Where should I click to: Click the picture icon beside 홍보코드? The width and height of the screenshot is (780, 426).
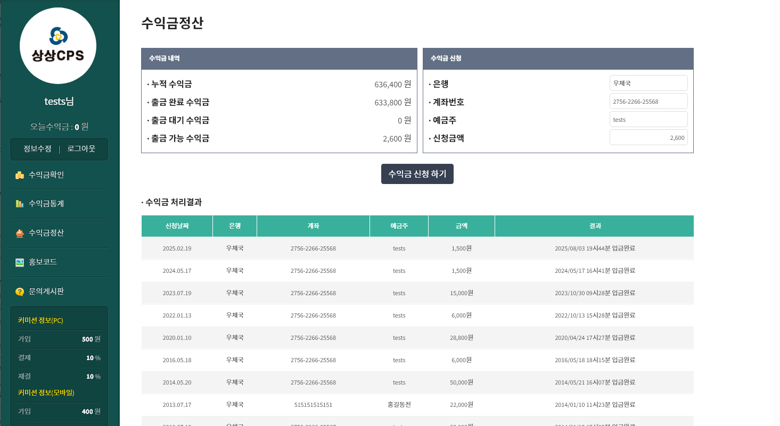pyautogui.click(x=20, y=262)
